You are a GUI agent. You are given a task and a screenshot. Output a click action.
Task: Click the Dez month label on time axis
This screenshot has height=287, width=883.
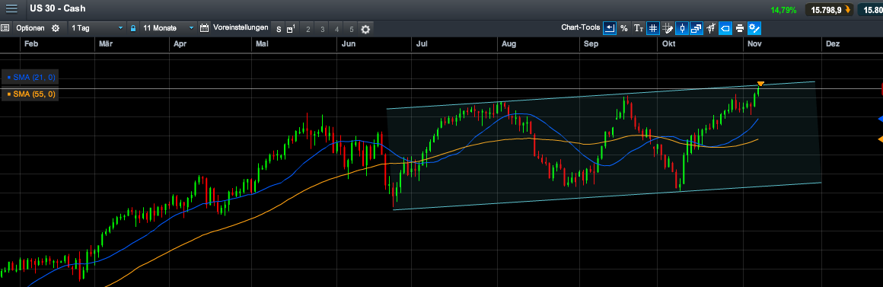click(x=832, y=44)
